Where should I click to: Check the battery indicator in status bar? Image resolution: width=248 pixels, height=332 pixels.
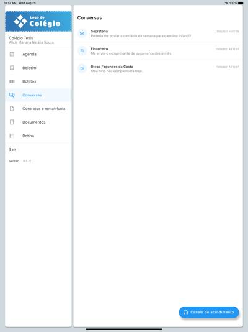[x=241, y=3]
